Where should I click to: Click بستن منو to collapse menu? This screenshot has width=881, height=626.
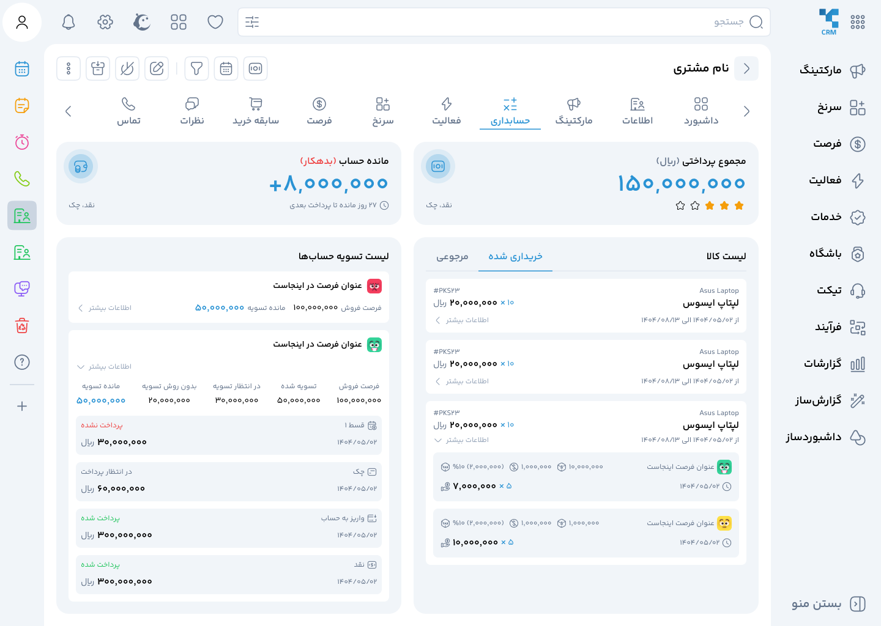[x=828, y=604]
